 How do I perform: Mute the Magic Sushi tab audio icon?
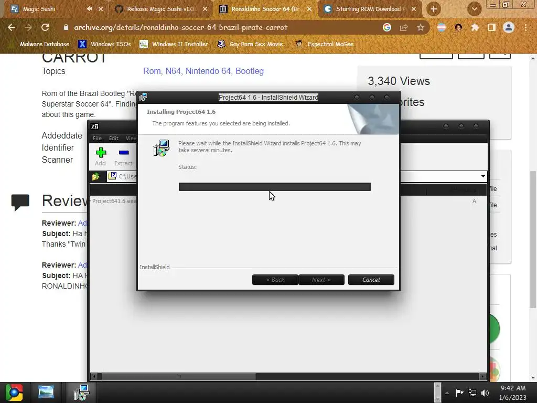(x=89, y=9)
